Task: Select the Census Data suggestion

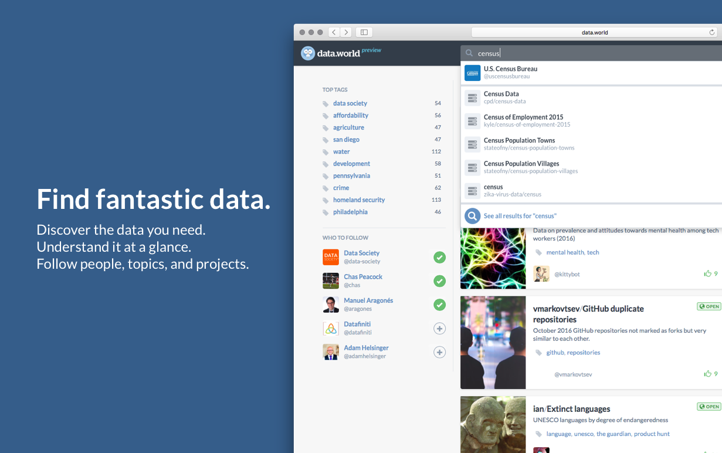Action: (x=591, y=97)
